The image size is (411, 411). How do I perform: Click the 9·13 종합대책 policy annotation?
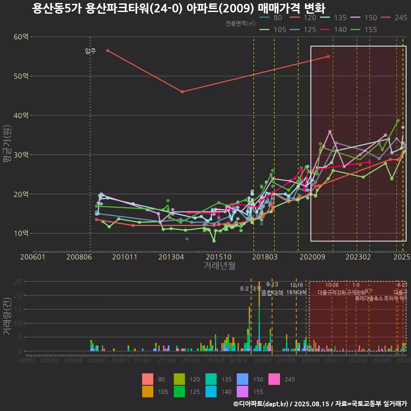pyautogui.click(x=272, y=289)
